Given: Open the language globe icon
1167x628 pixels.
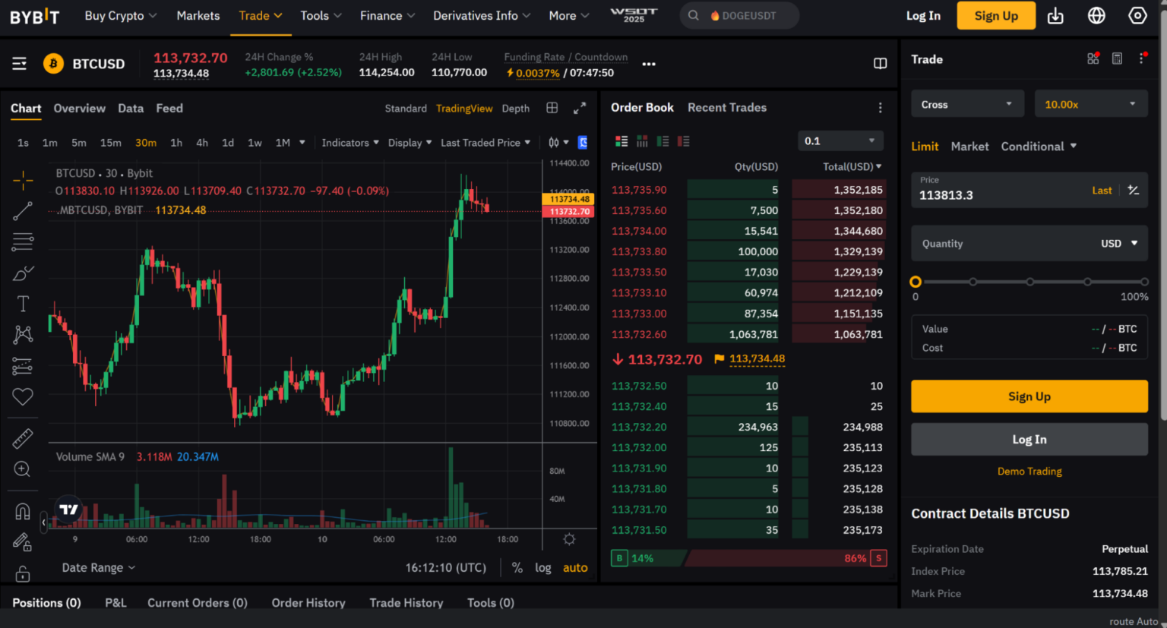Looking at the screenshot, I should pos(1096,16).
